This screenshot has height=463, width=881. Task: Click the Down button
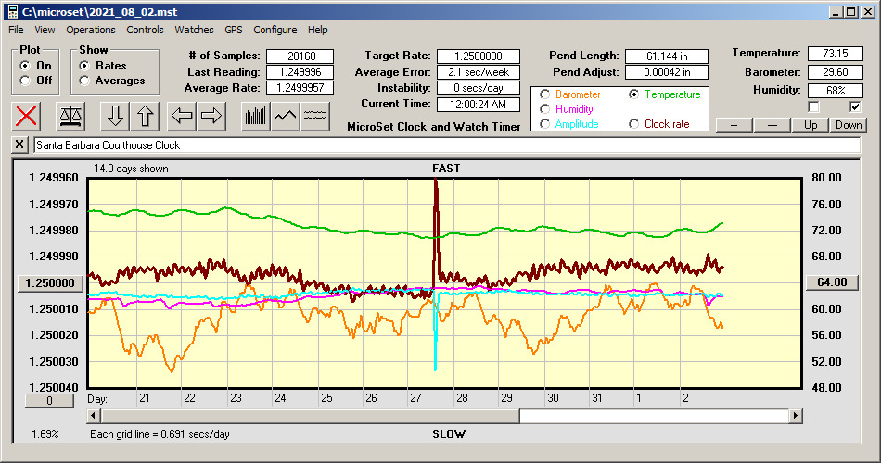(x=849, y=125)
